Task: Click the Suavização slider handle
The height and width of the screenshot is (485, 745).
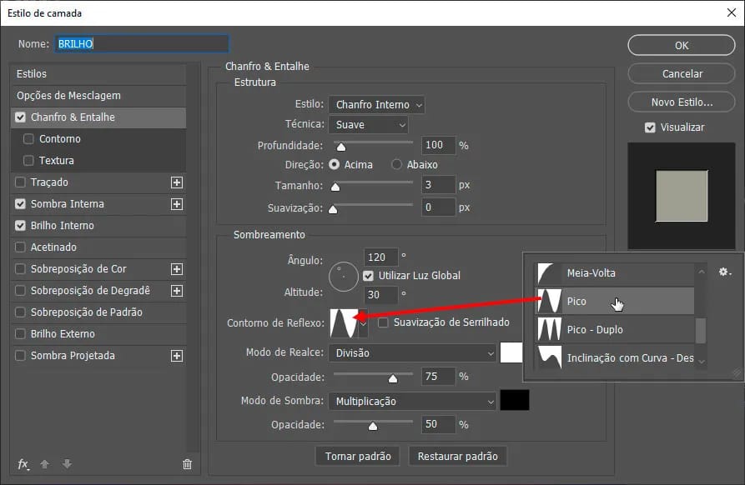Action: pyautogui.click(x=333, y=209)
